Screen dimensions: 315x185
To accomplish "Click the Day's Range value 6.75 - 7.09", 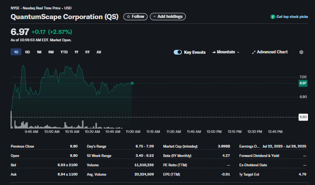I will click(x=145, y=146).
